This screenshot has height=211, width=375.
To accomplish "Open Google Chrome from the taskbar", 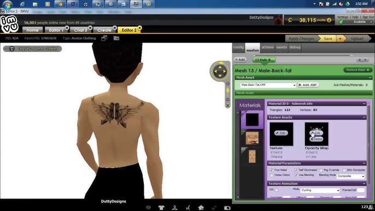I will (60, 4).
